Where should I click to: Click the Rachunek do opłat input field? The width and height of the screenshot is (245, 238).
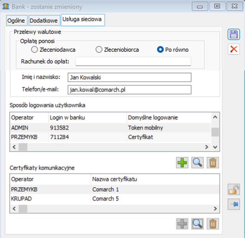click(133, 62)
